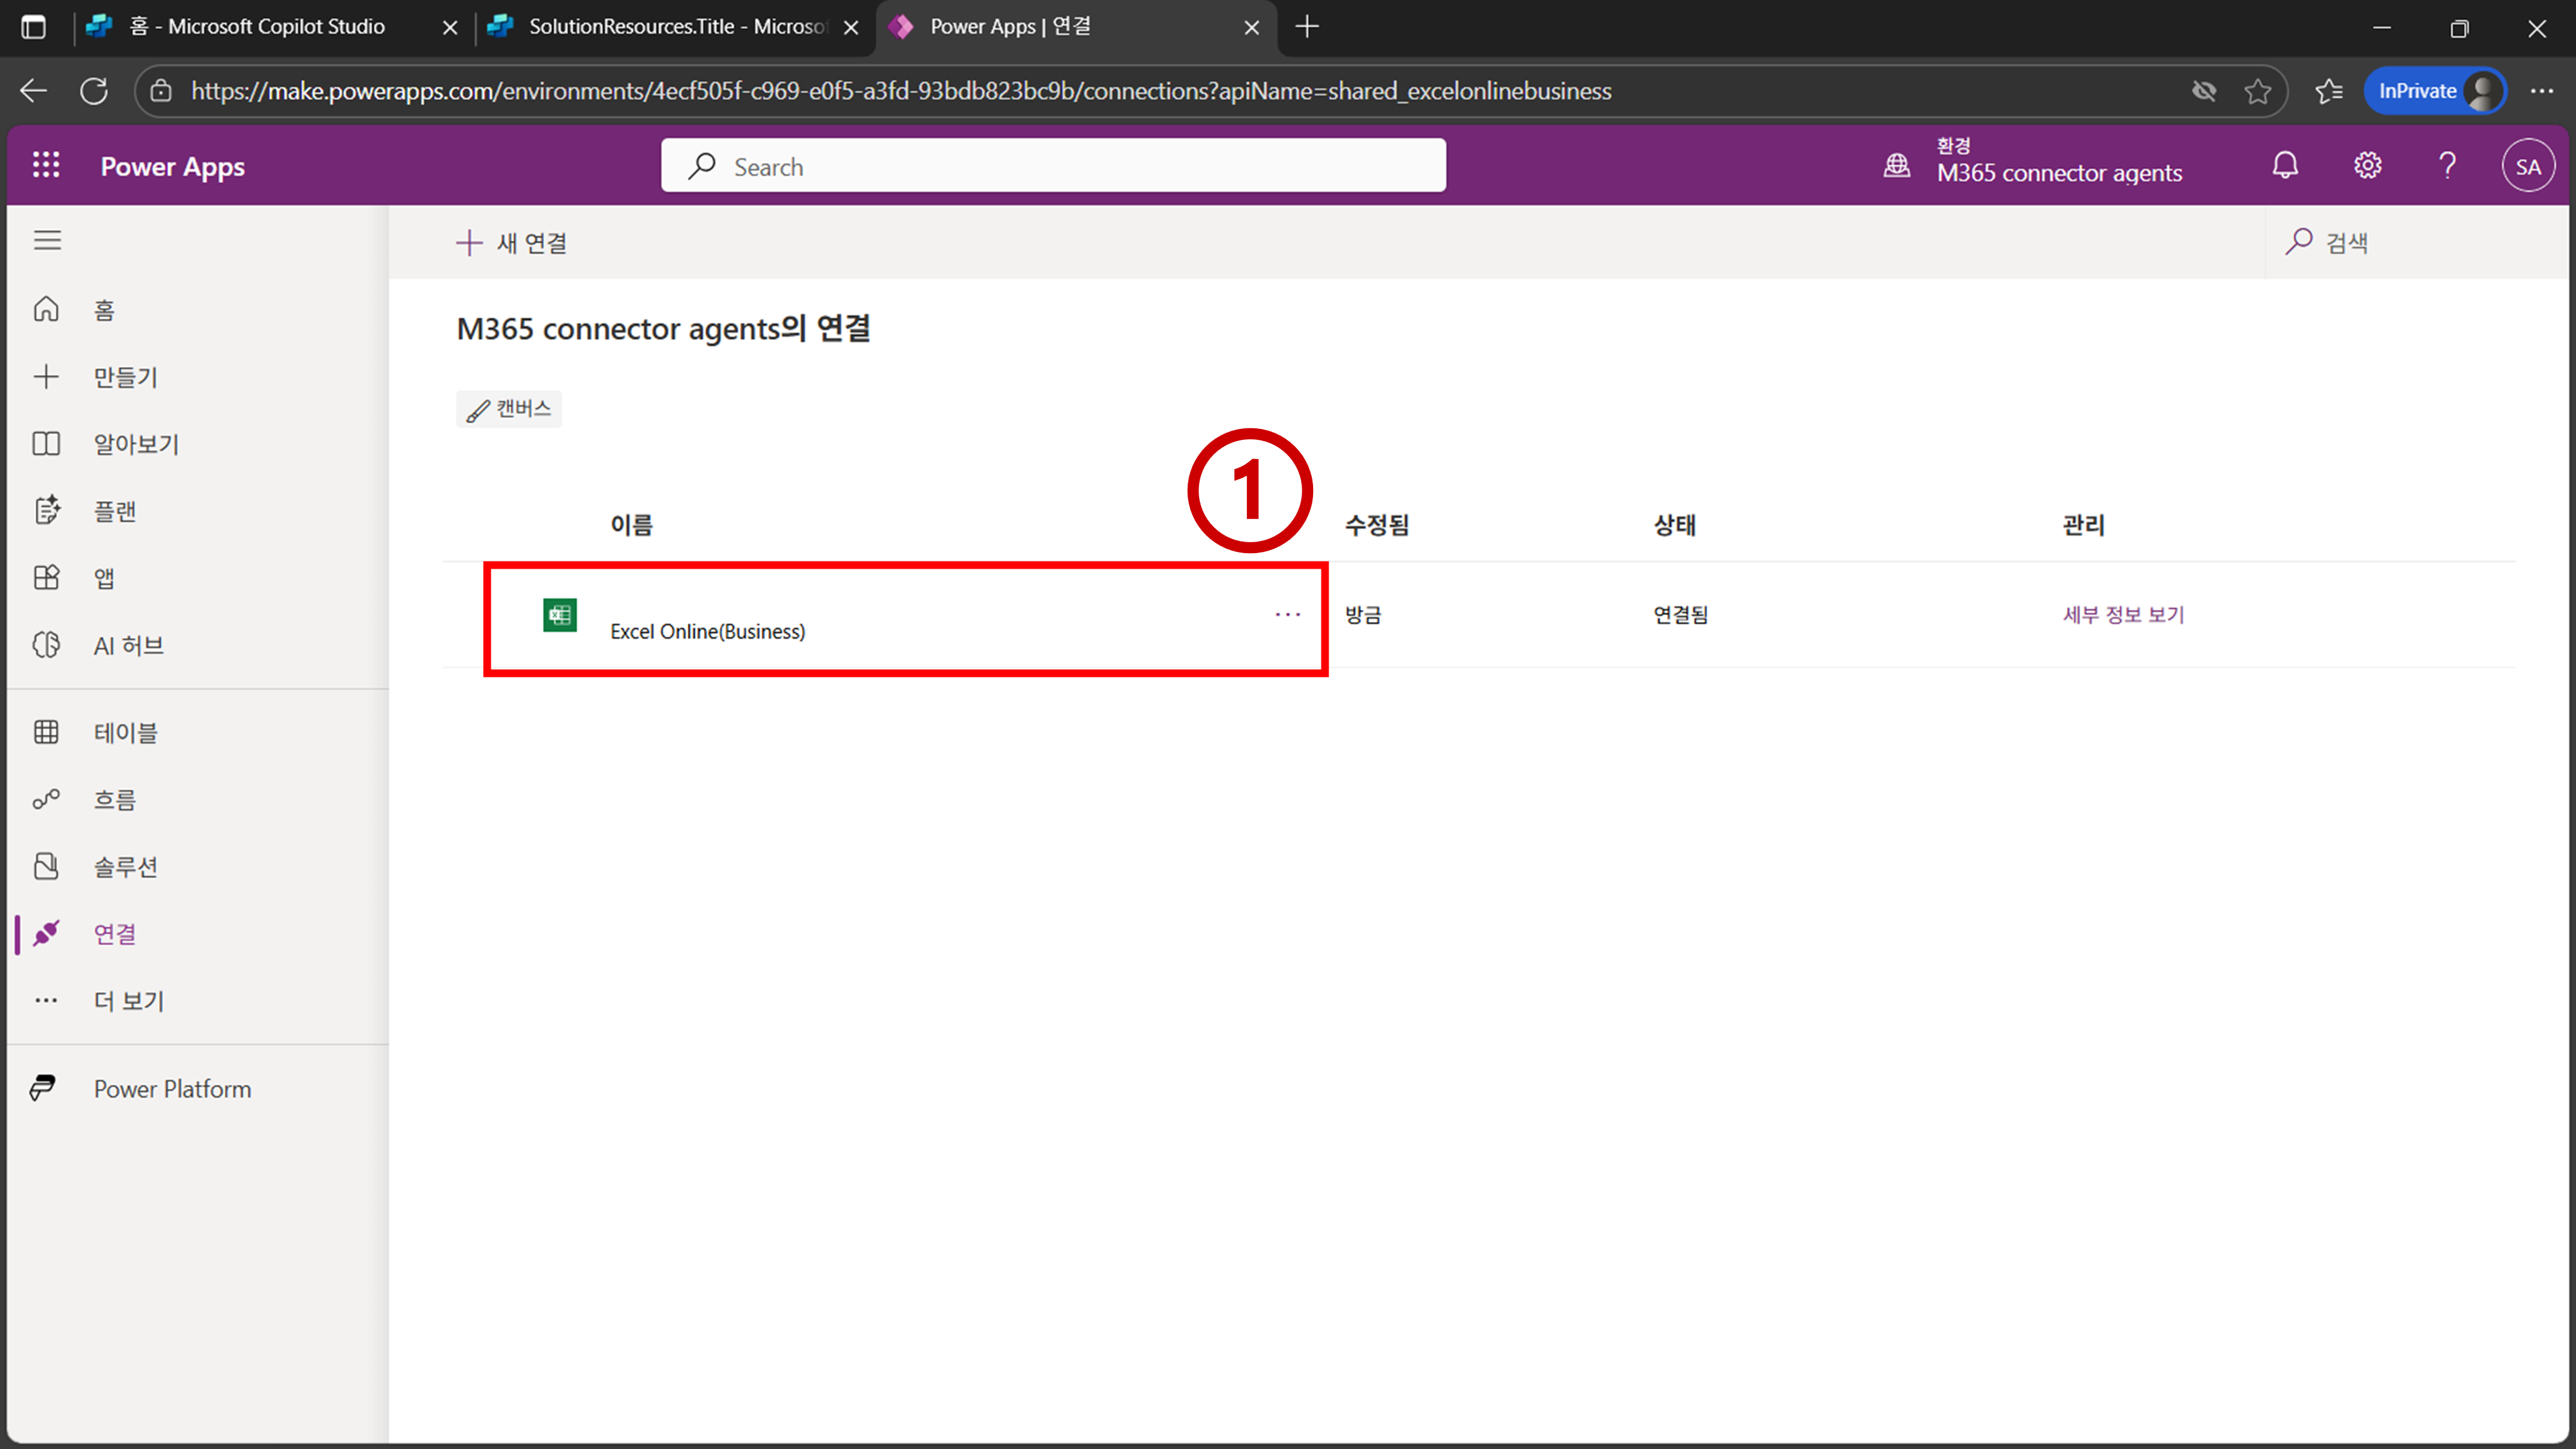This screenshot has height=1449, width=2576.
Task: Click the Excel Online connection icon
Action: (x=559, y=615)
